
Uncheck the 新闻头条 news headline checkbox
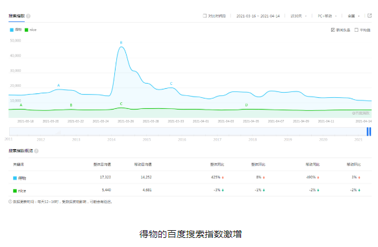tap(333, 30)
